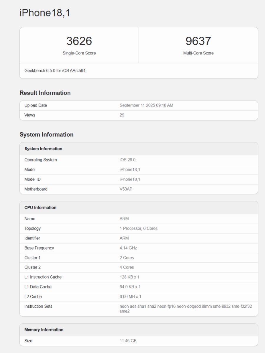Click the Memory Information table header
This screenshot has height=353, width=265.
tap(44, 330)
